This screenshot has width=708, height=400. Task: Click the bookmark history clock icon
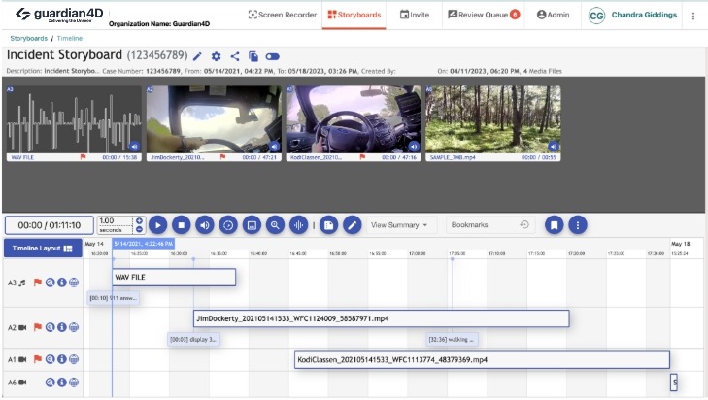[x=524, y=224]
